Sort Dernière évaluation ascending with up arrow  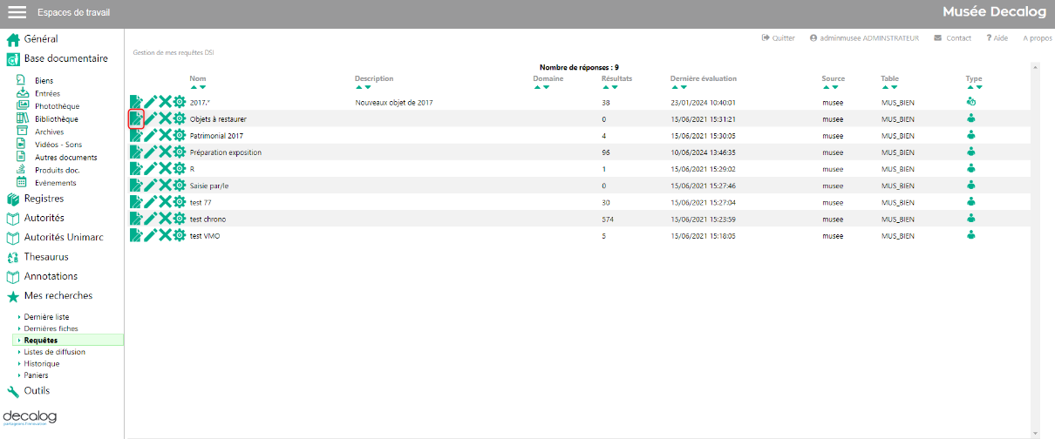[x=675, y=87]
